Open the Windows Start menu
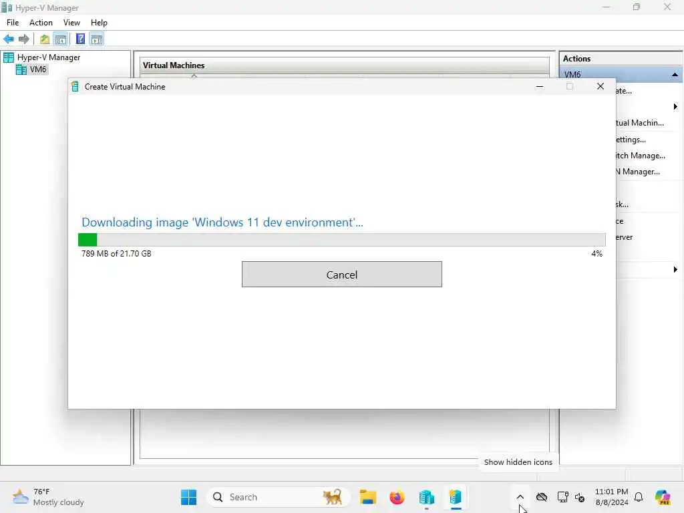 click(x=189, y=497)
